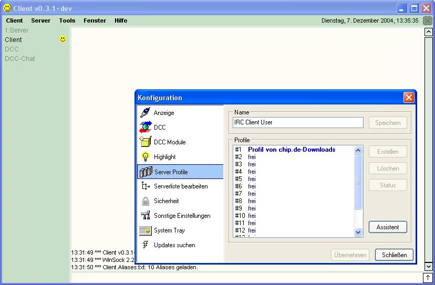This screenshot has height=285, width=435.
Task: Click main window scroll down arrow
Action: 428,267
